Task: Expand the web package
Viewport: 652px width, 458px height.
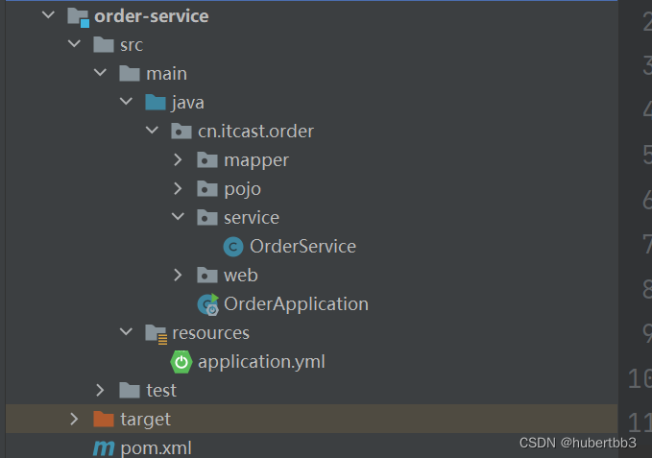Action: coord(178,275)
